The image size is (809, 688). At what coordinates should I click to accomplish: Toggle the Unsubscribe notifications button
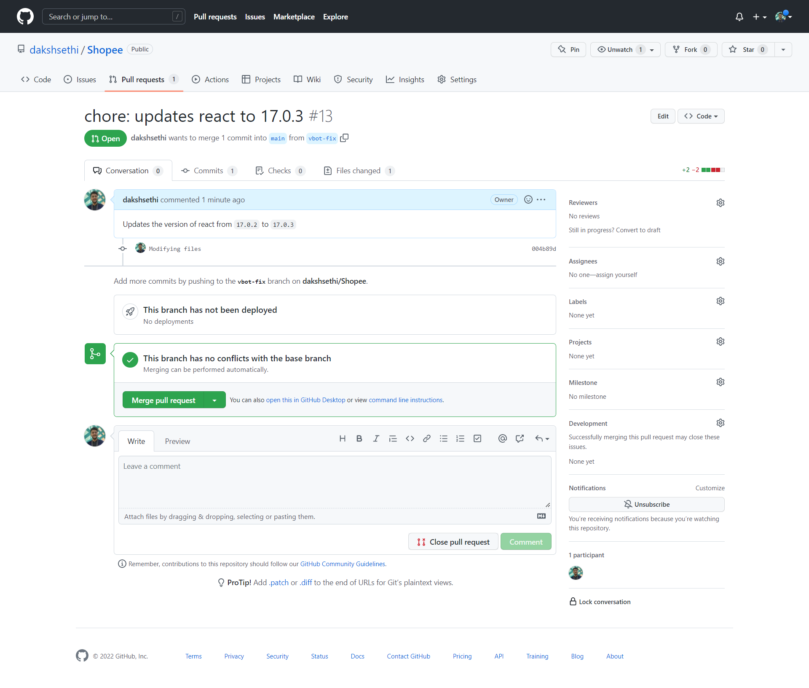point(647,504)
